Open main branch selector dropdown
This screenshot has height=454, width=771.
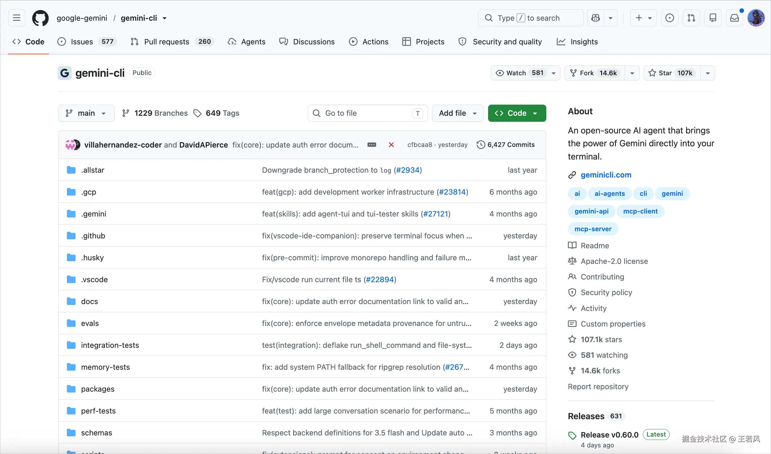point(86,113)
